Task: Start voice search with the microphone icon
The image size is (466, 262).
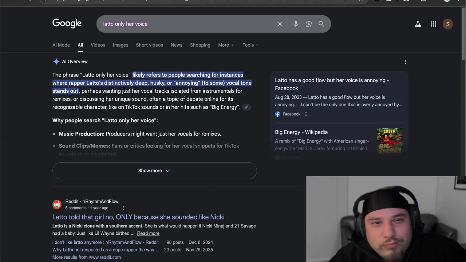Action: pyautogui.click(x=296, y=24)
